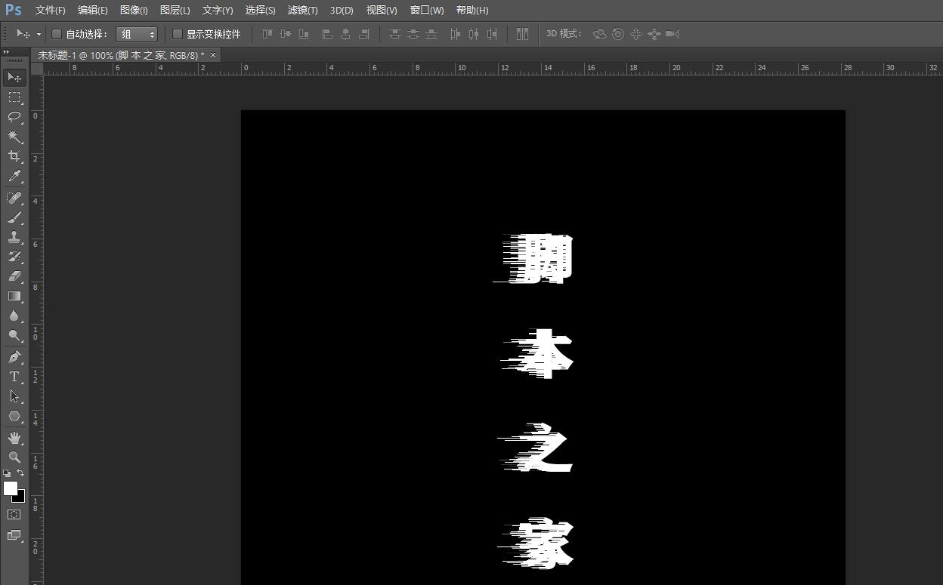Select the Path Selection tool
The image size is (943, 585).
(x=14, y=396)
